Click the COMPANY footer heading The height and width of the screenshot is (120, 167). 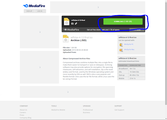click(x=24, y=106)
